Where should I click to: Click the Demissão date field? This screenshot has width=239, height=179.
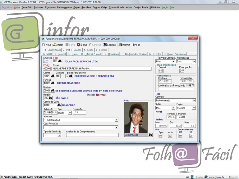click(80, 113)
